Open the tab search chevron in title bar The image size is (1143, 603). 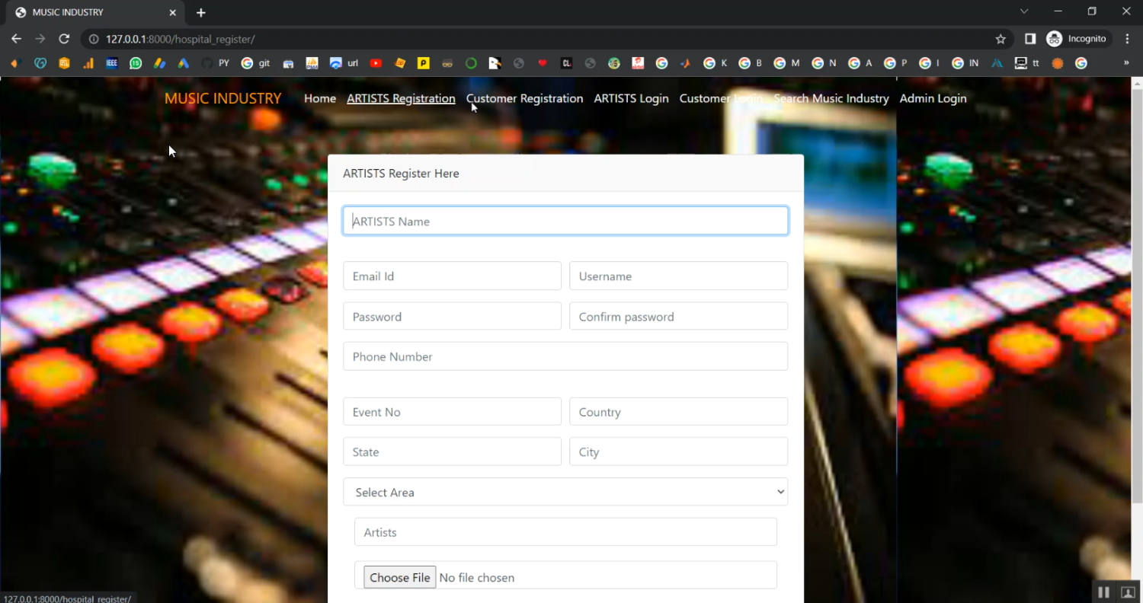(1024, 11)
